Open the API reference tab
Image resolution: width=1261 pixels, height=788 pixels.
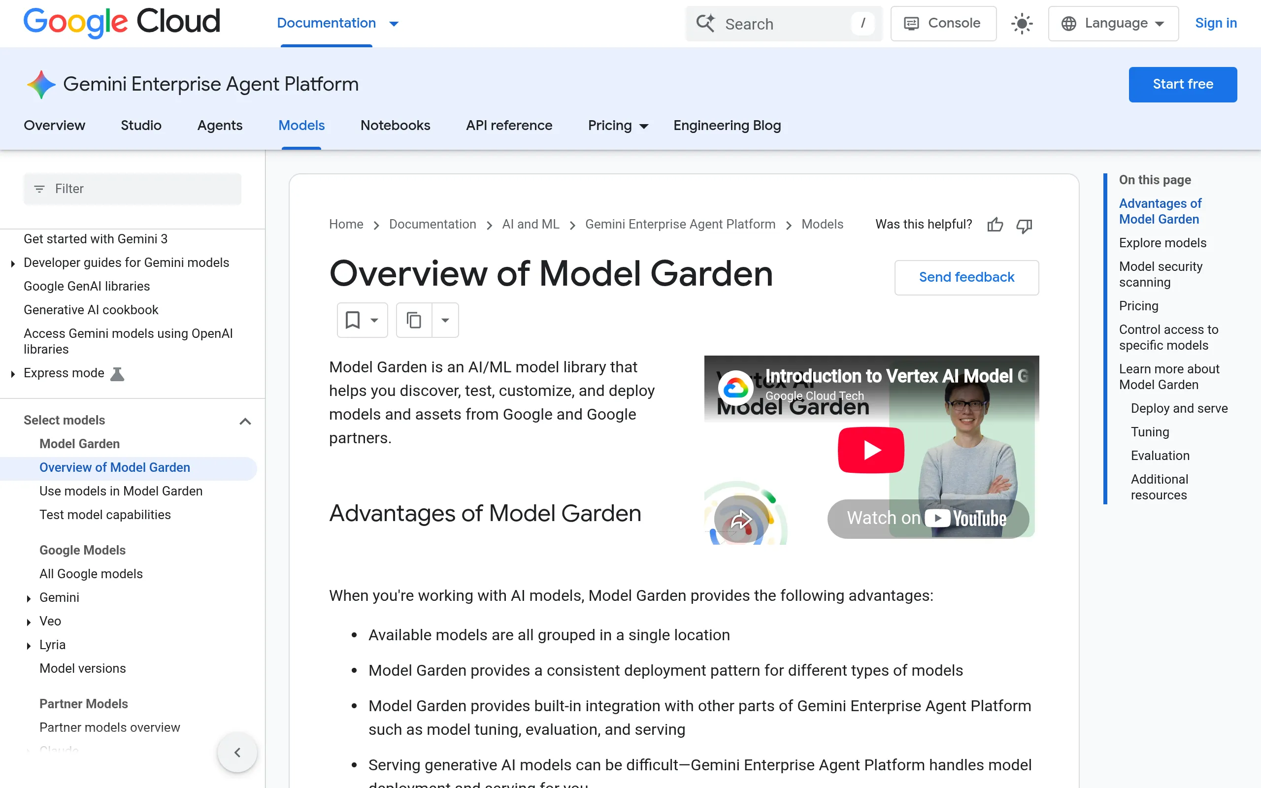tap(509, 126)
